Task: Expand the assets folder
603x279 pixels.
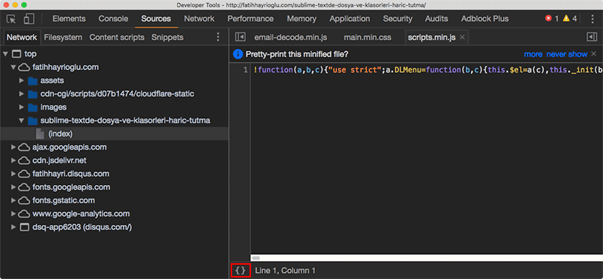Action: click(x=22, y=80)
